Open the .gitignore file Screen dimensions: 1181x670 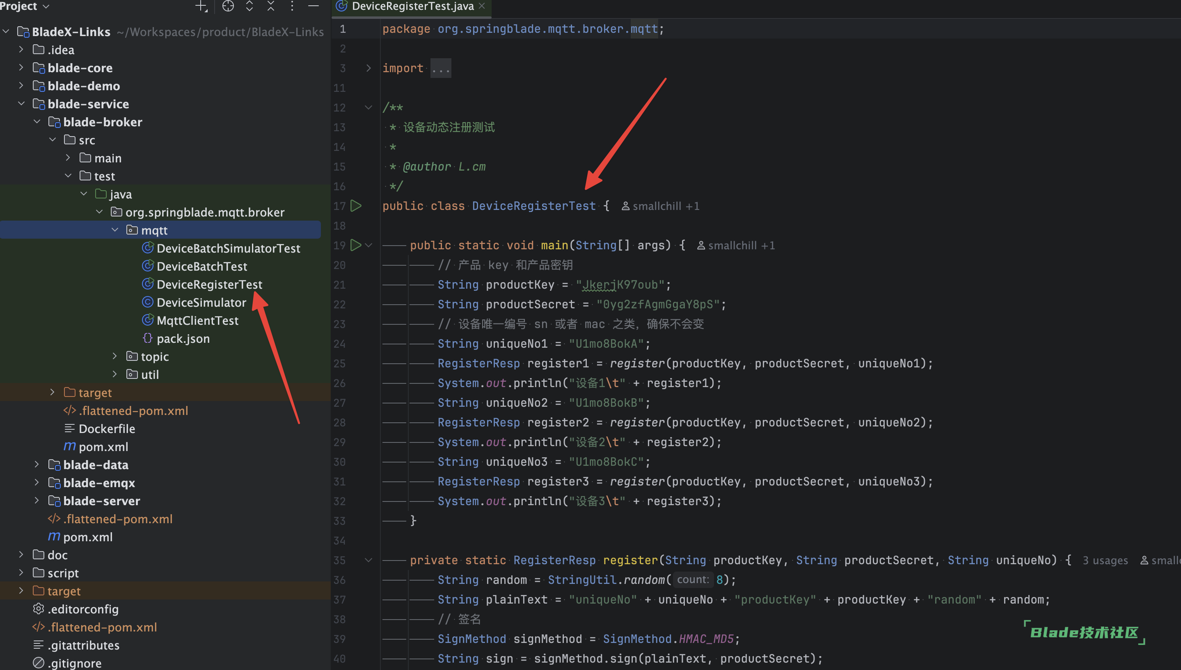point(75,663)
